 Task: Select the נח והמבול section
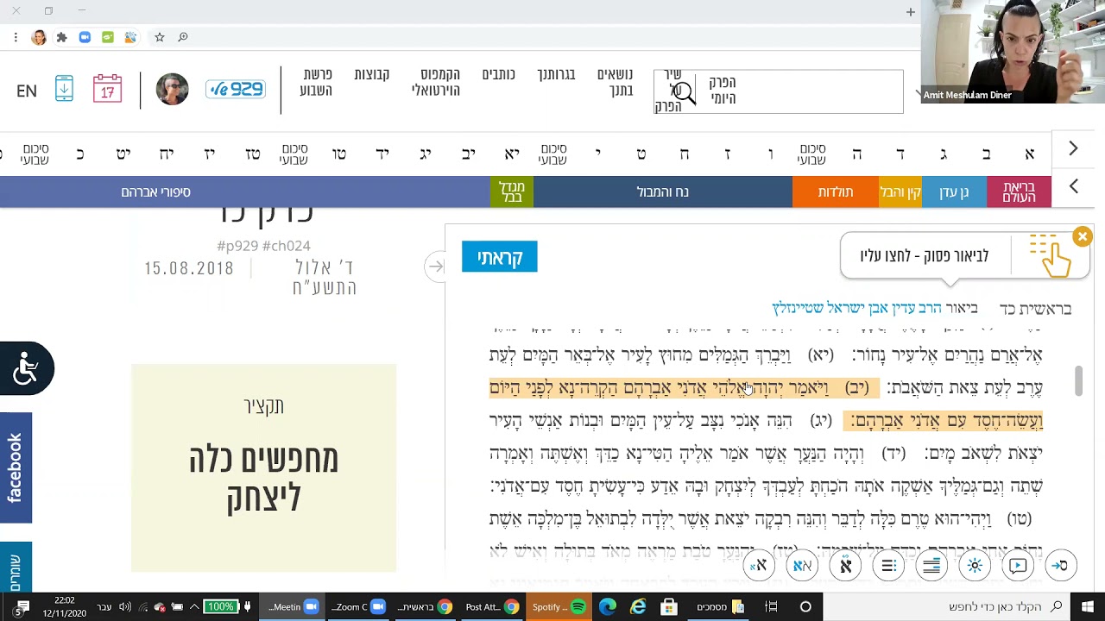click(x=663, y=191)
